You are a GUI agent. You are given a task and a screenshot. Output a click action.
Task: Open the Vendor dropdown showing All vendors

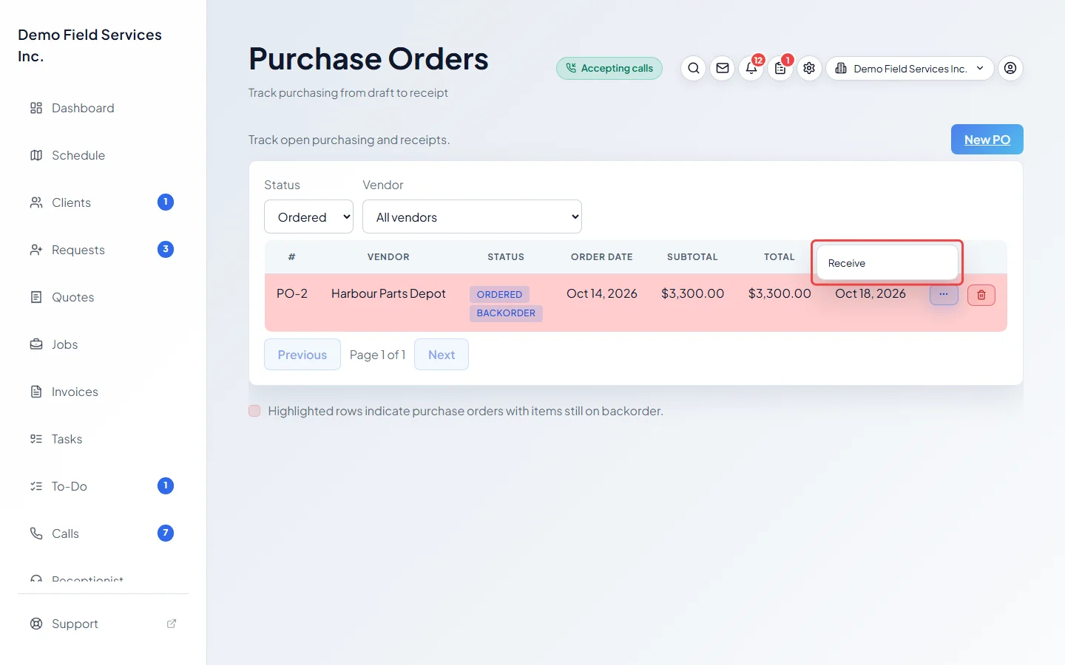[472, 216]
